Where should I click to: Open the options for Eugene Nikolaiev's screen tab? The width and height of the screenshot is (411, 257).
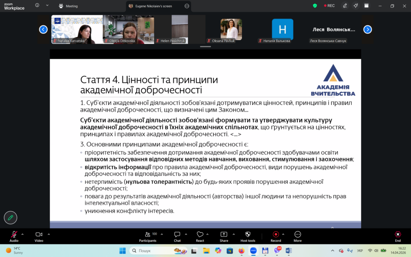coord(187,6)
